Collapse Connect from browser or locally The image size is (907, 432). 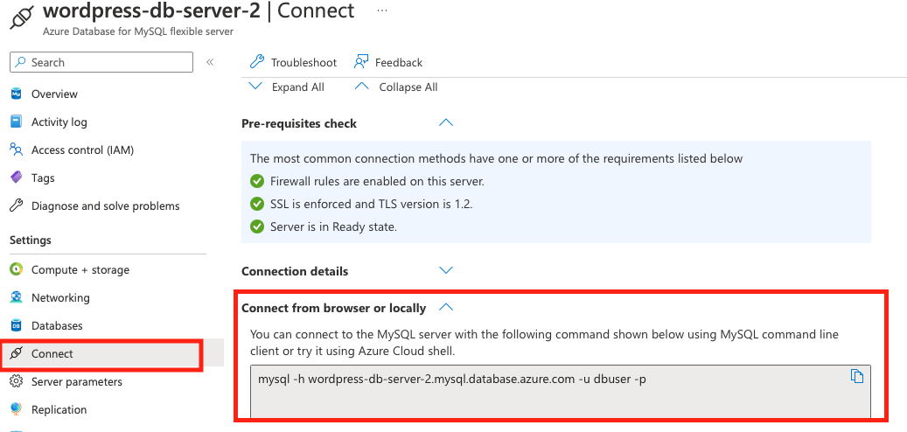[445, 308]
